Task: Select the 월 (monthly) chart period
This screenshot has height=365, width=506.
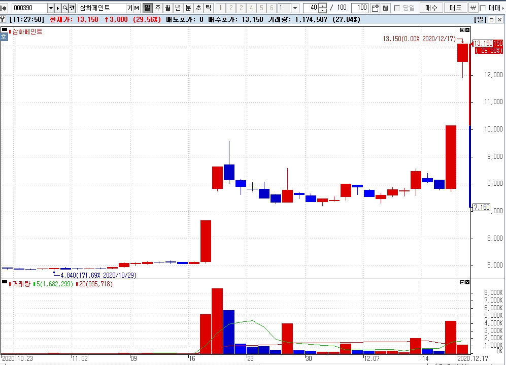Action: coord(168,8)
